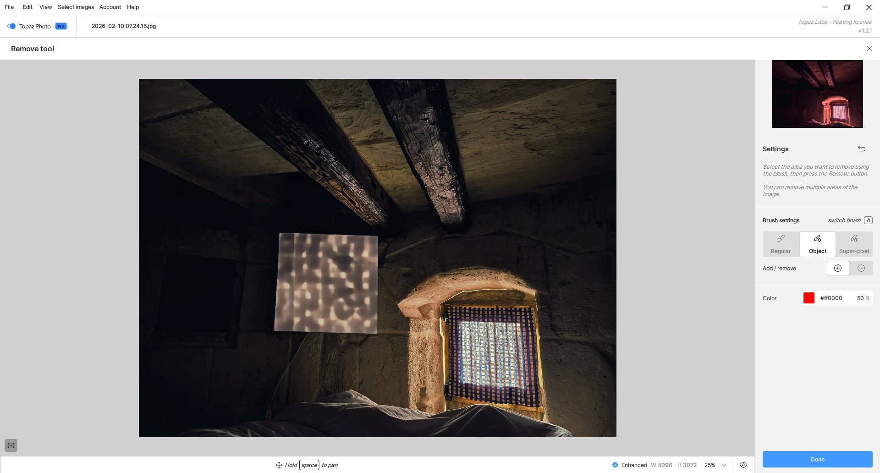The image size is (880, 473).
Task: Click the 'Enhanced' status label
Action: (x=634, y=465)
